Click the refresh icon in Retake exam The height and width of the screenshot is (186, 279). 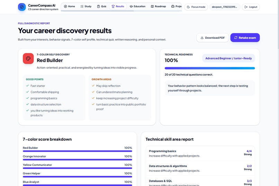[236, 38]
